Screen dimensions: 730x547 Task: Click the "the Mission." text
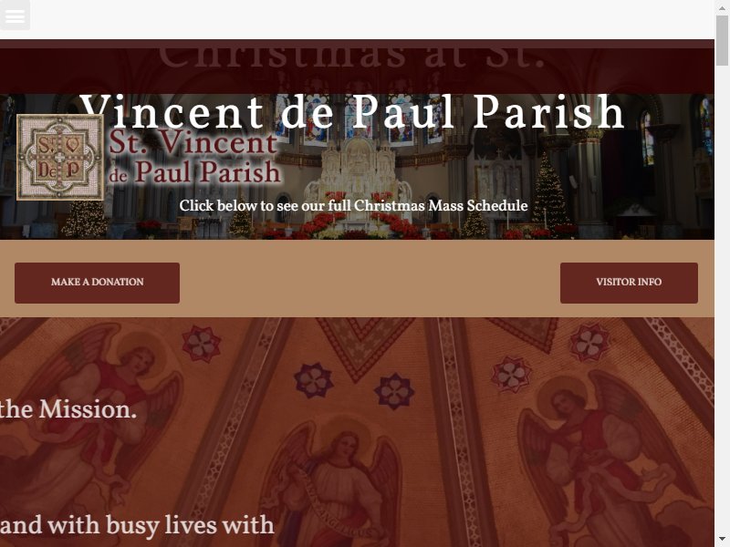[x=68, y=409]
